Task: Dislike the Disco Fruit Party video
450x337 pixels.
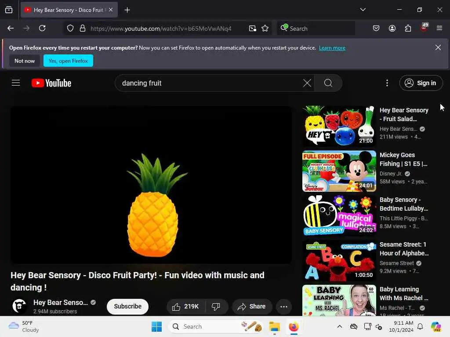Action: (x=216, y=307)
